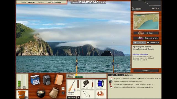Open the Кроноцкий залив map thumbnail

(146, 21)
